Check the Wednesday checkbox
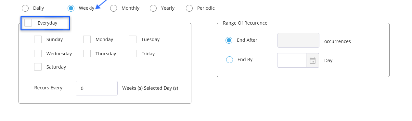 click(x=38, y=54)
